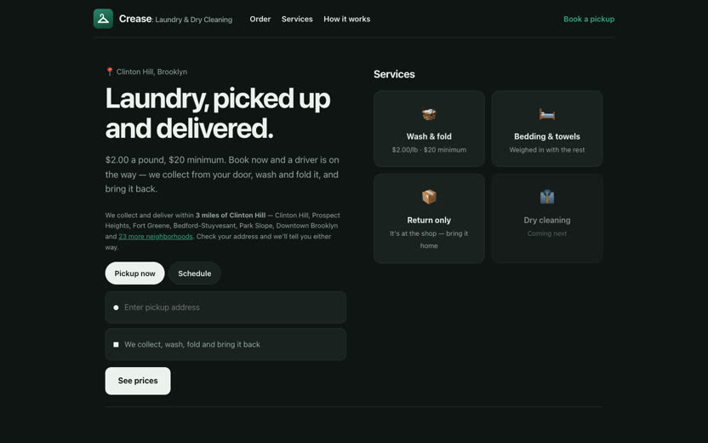Click the bedding & towels bed icon

click(x=547, y=114)
